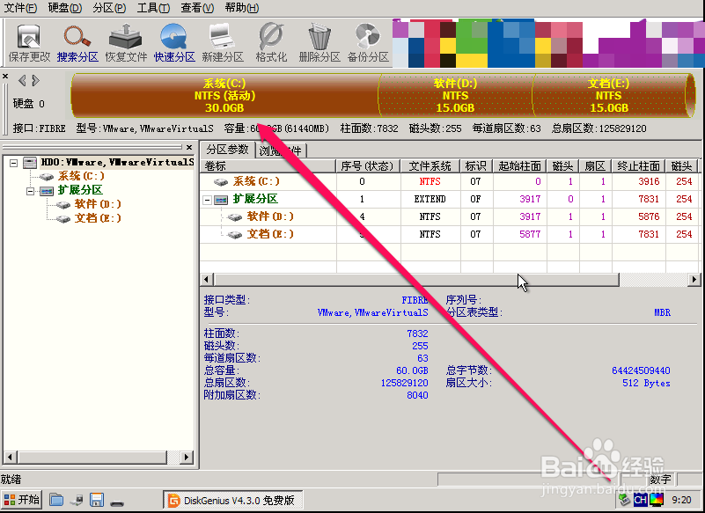The height and width of the screenshot is (513, 705).
Task: Click the 标识 column header
Action: 476,166
